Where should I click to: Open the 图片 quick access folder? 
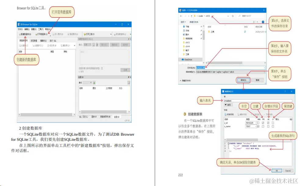pos(186,35)
